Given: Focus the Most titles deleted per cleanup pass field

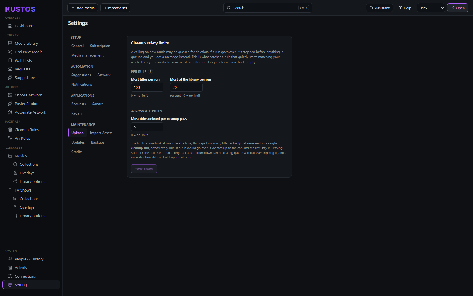Looking at the screenshot, I should (x=147, y=127).
